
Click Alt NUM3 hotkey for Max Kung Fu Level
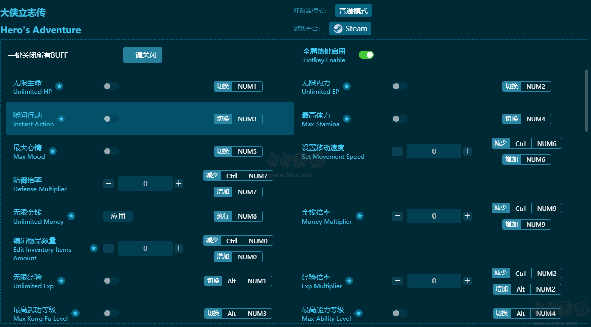[x=238, y=313]
